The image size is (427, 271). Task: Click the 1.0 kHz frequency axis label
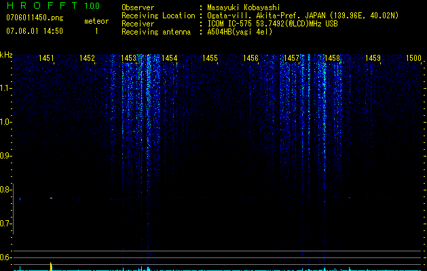click(x=5, y=122)
